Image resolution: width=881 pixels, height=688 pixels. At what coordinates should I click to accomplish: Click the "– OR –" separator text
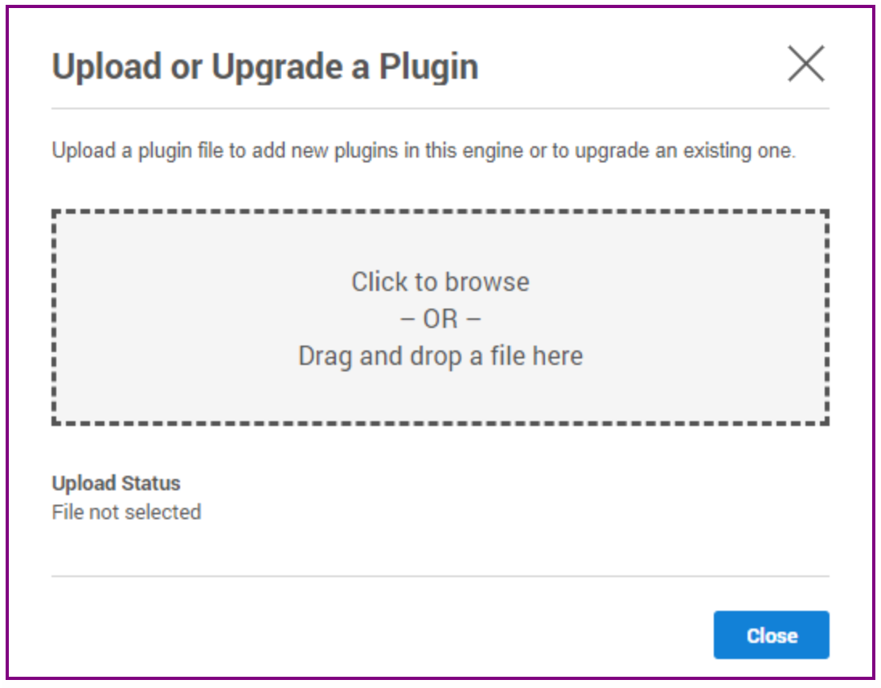440,319
